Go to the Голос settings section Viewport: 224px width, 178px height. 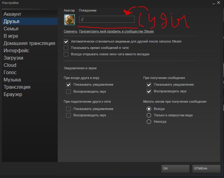[10, 73]
